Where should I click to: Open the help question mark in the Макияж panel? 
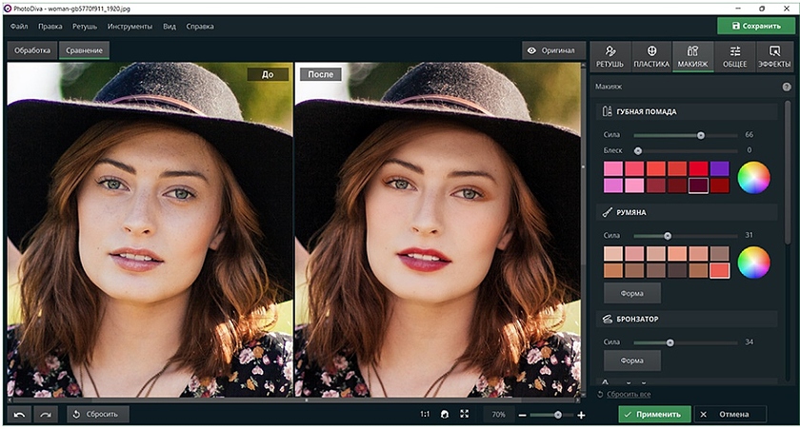787,87
